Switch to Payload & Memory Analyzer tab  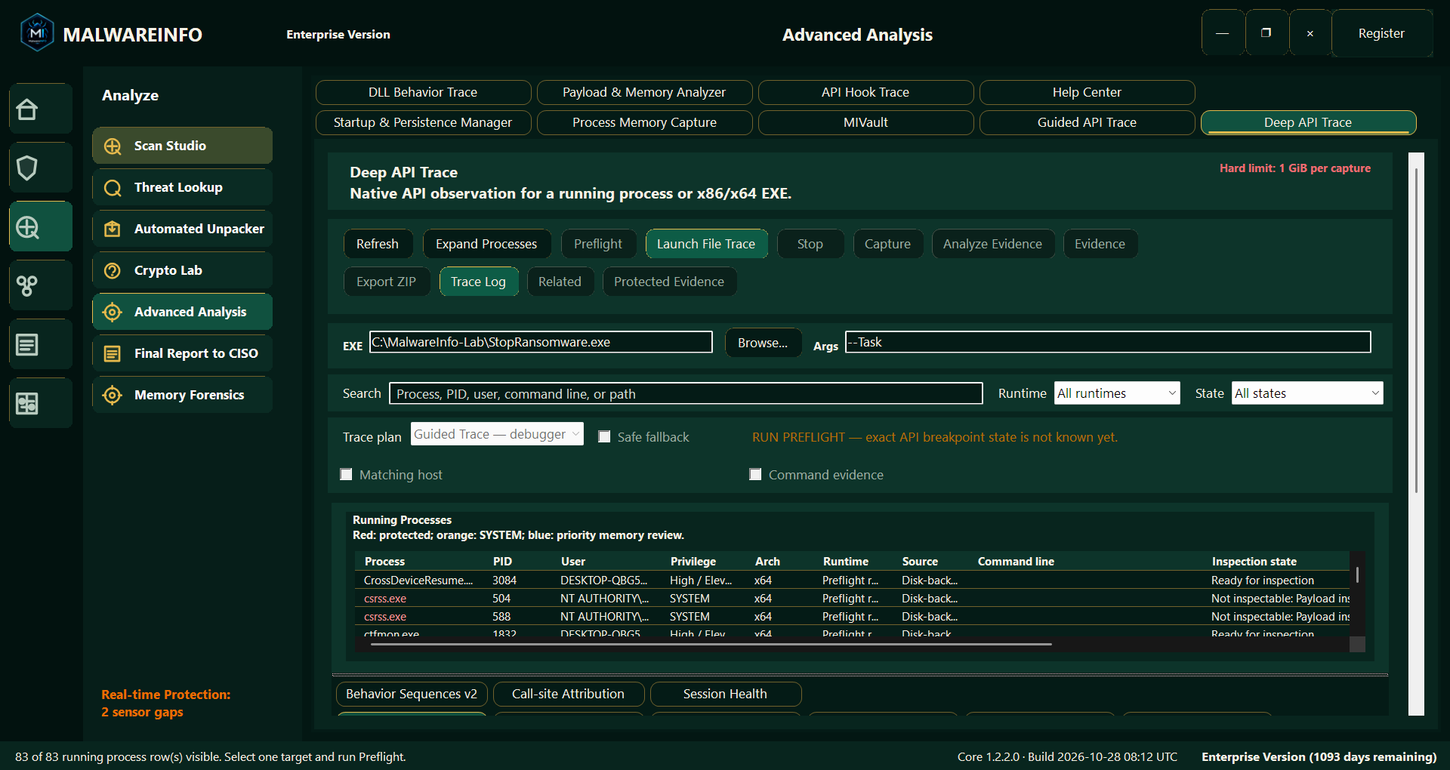(644, 92)
